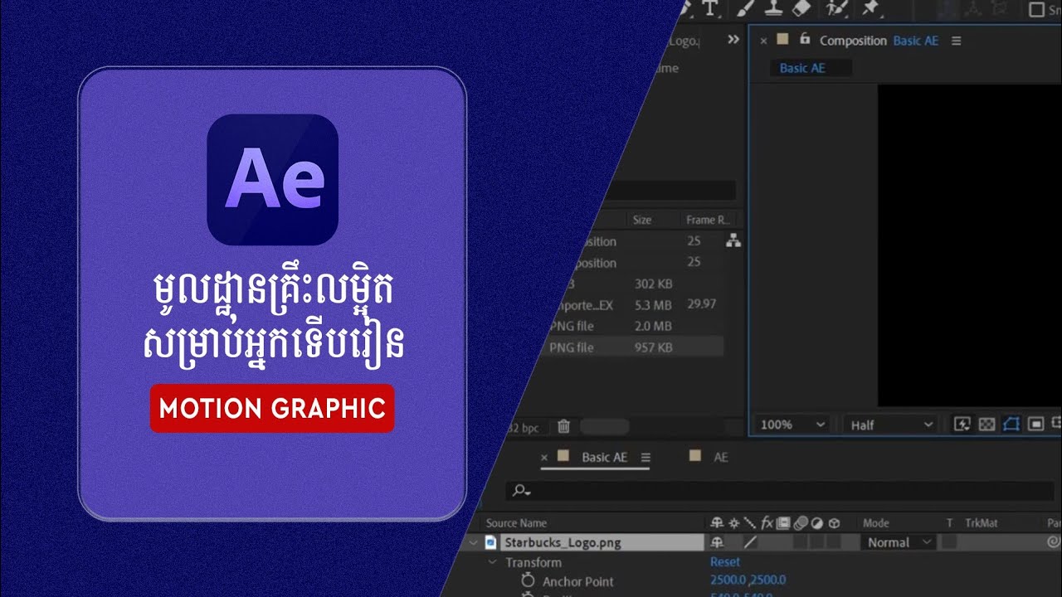Open the 100% magnification dropdown

click(x=794, y=425)
